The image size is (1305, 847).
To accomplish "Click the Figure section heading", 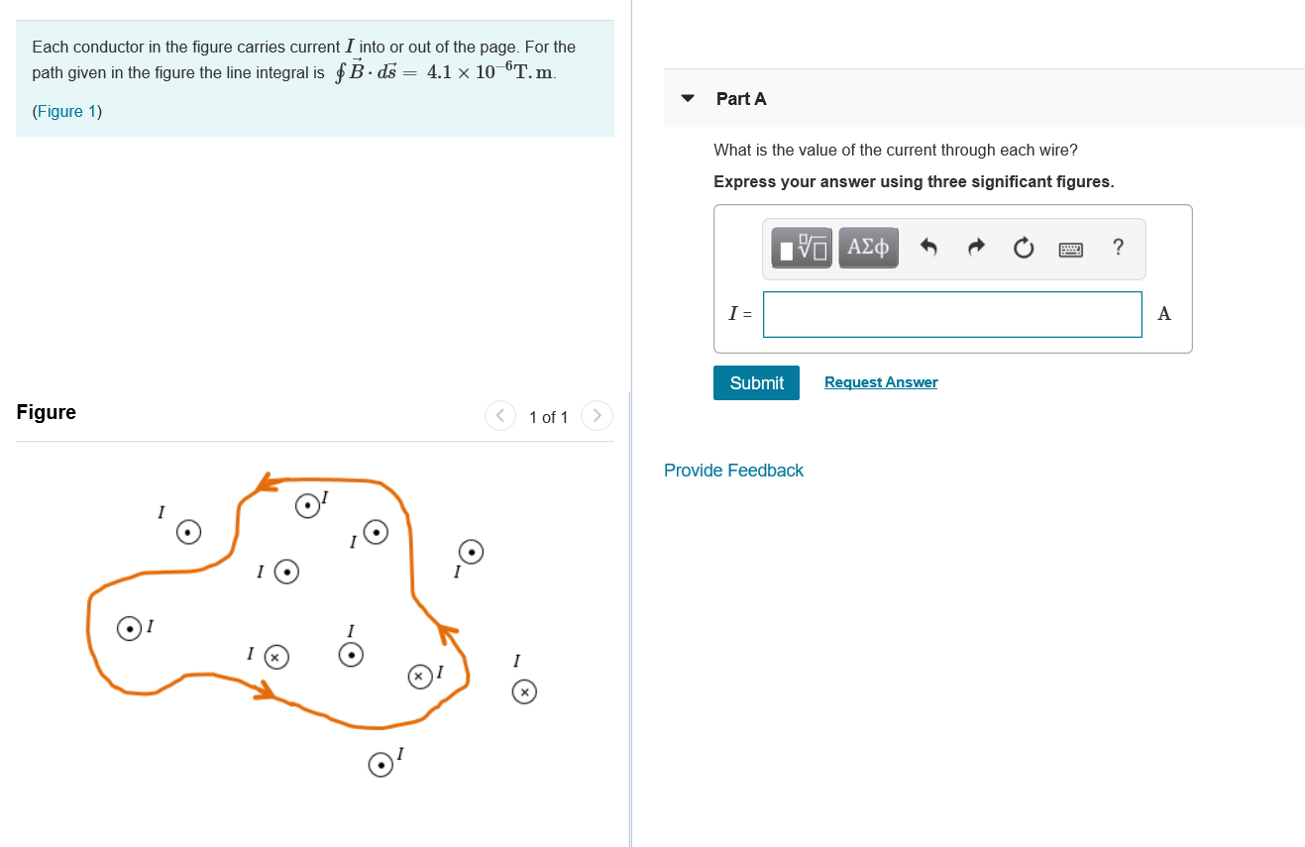I will [x=46, y=411].
